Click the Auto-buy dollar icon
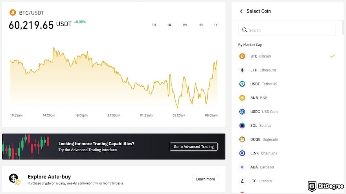Image resolution: width=346 pixels, height=194 pixels. [x=14, y=179]
